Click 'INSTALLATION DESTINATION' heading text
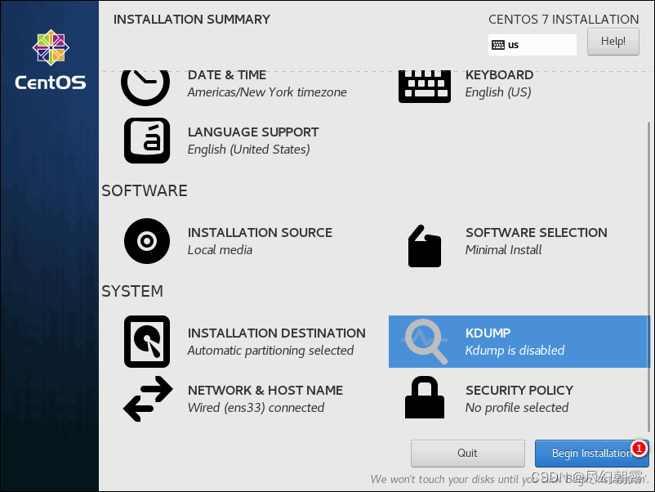Screen dimensions: 655x492 [277, 333]
